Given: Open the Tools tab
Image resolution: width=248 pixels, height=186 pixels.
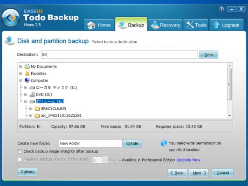Looking at the screenshot, I should [196, 25].
